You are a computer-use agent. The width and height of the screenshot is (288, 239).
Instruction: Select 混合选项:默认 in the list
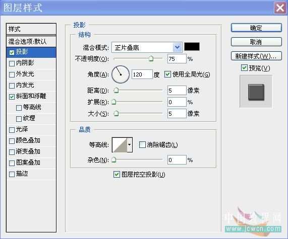coord(31,41)
